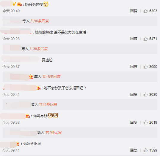
Task: Reply to the comment posted at 09:38
Action: tap(134, 122)
